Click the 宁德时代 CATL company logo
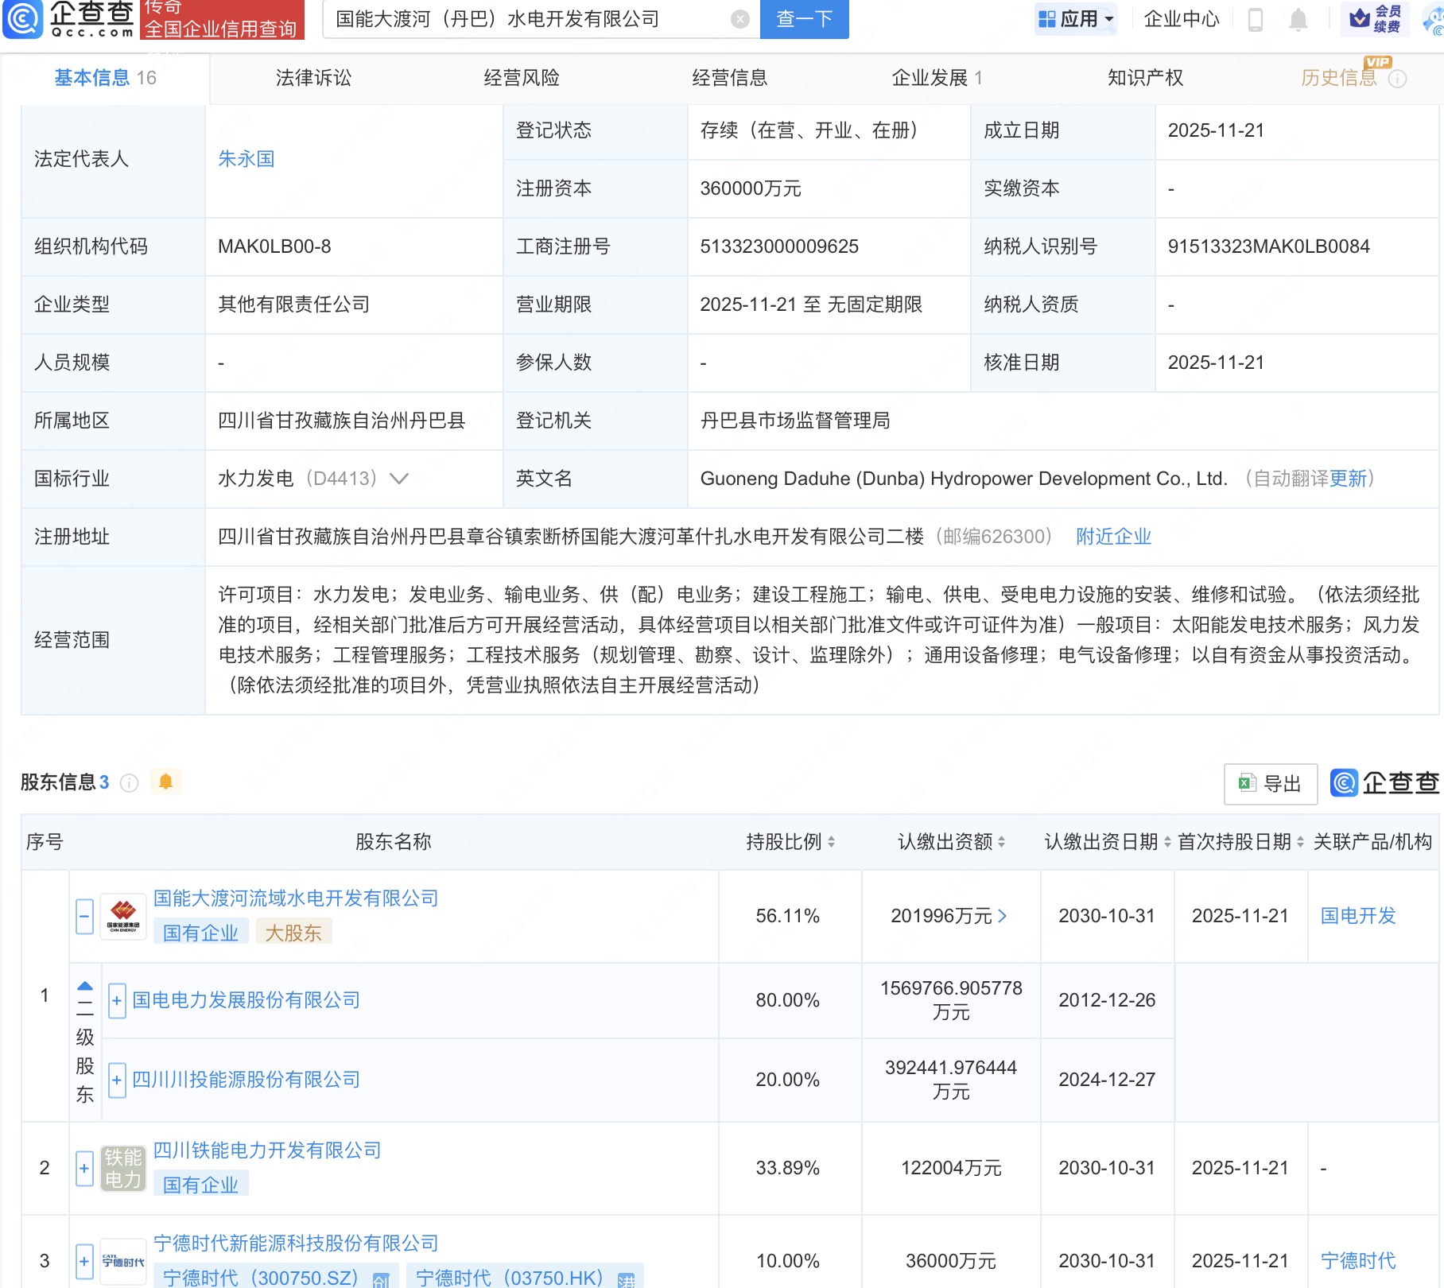This screenshot has height=1288, width=1444. point(123,1260)
